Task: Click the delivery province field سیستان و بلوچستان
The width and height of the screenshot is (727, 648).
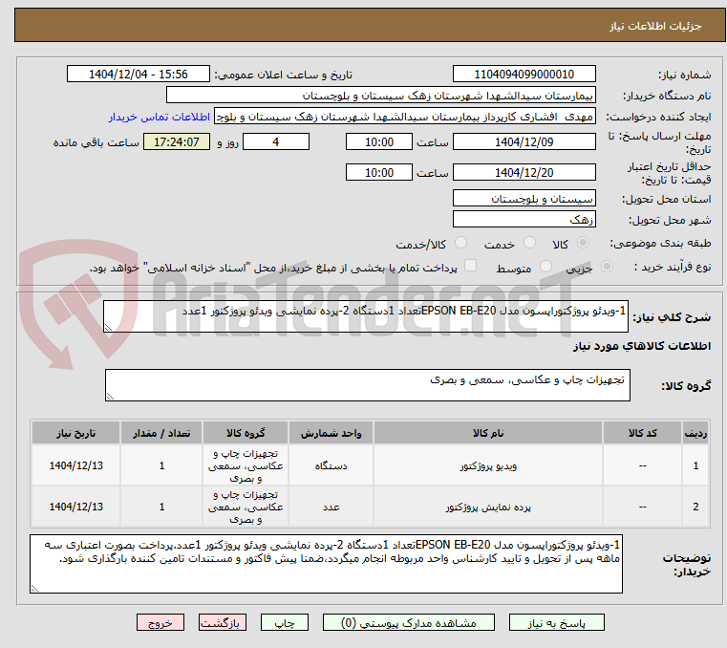Action: (x=524, y=199)
